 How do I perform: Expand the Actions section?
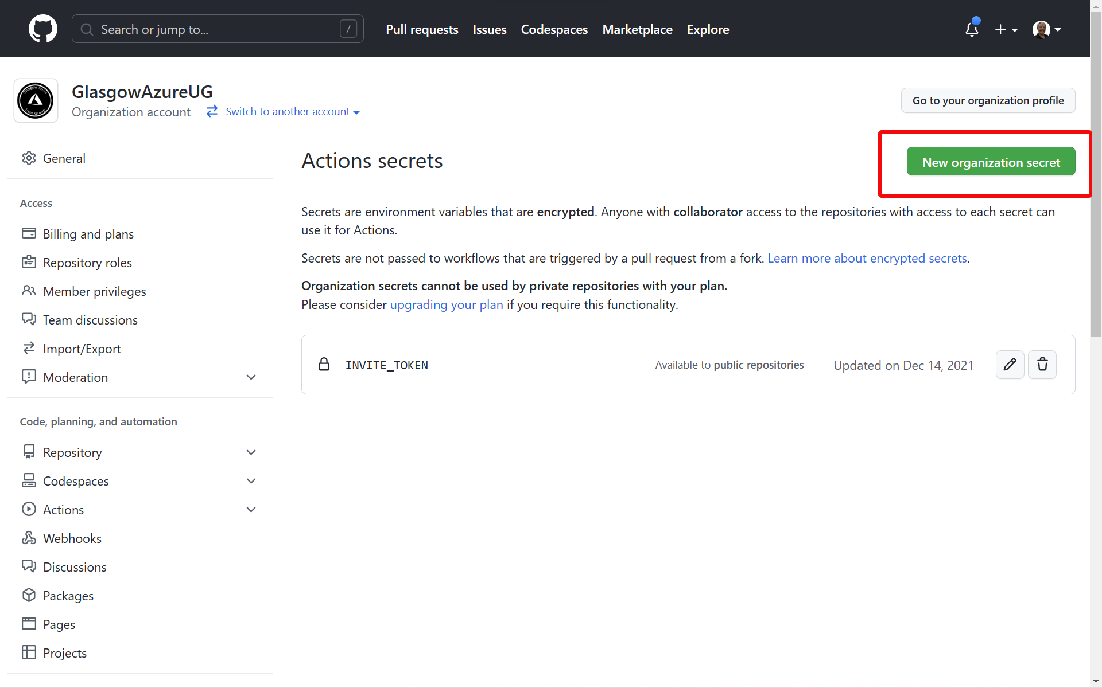coord(251,509)
